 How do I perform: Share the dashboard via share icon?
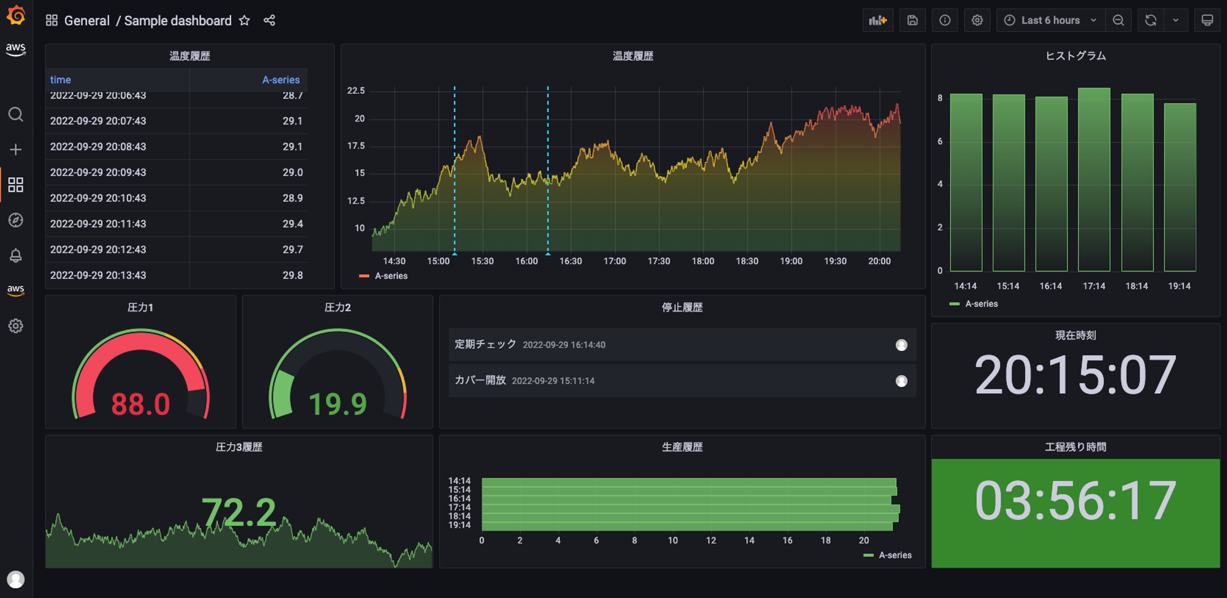click(x=269, y=20)
